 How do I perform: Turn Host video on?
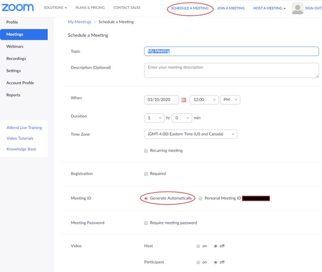pos(198,246)
